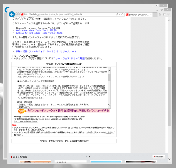Viewport: 176px width, 168px height.
Task: Maximize the front browser window
Action: tap(162, 10)
